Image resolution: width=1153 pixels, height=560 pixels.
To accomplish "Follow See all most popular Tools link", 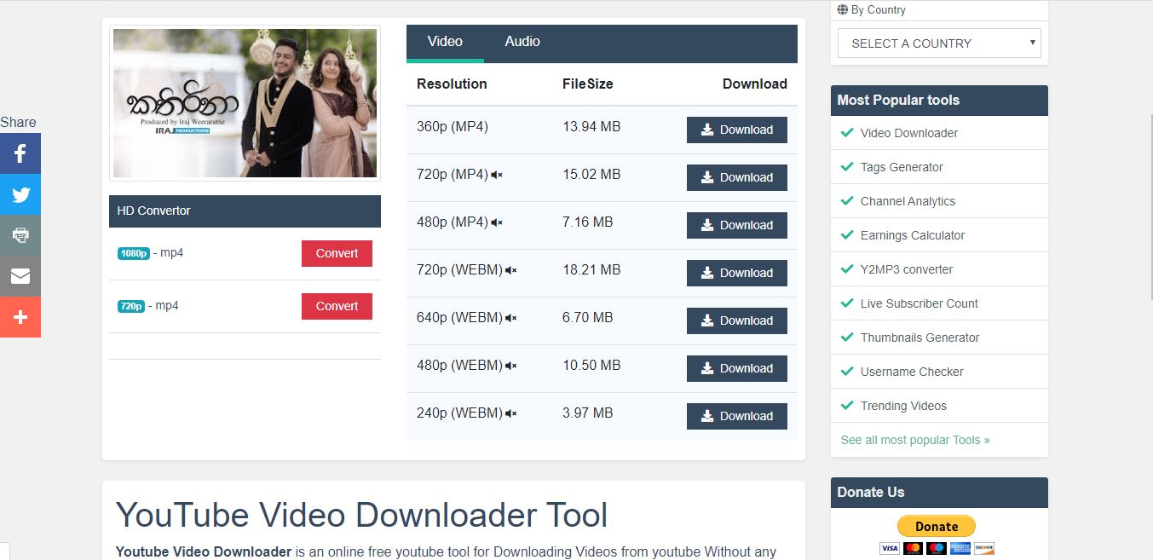I will [x=914, y=440].
